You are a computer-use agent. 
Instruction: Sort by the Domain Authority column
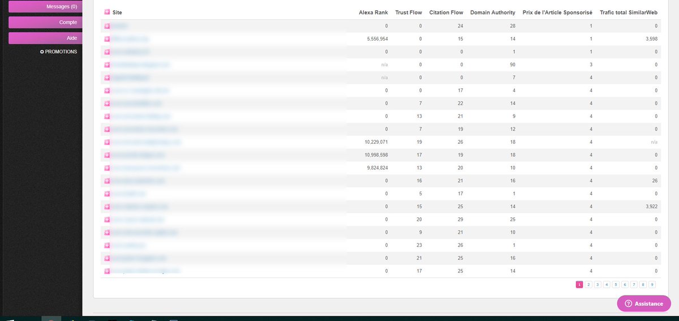[x=493, y=12]
